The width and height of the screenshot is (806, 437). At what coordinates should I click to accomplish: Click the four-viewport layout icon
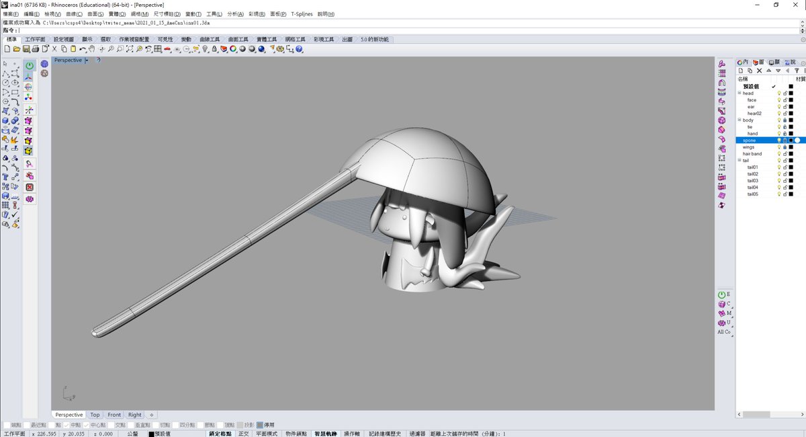157,49
